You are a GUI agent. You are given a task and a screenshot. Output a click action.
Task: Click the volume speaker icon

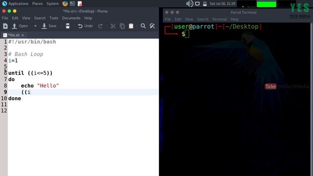(189, 3)
